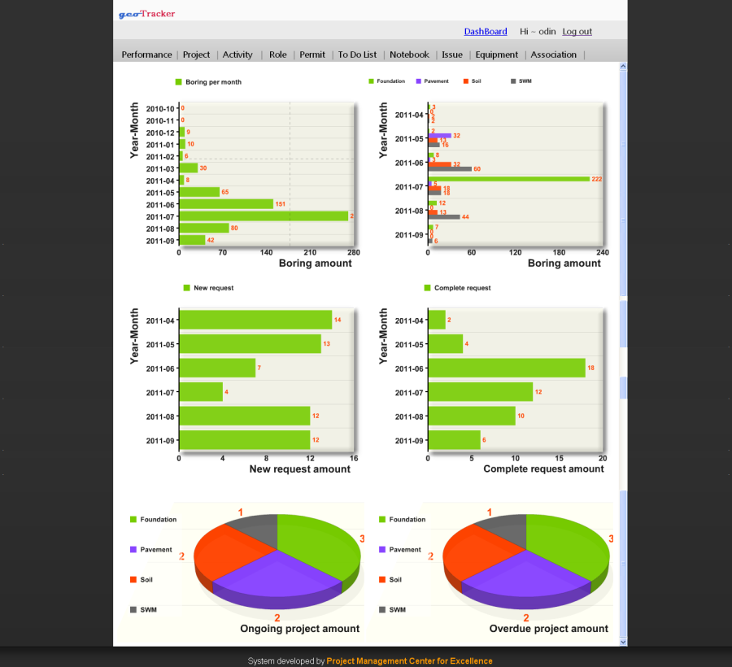Open the Performance menu
Screen dimensions: 732x667
(x=146, y=54)
